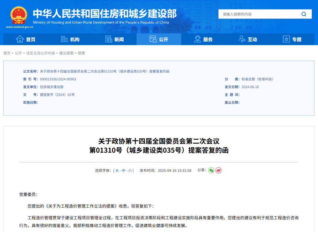Click the 公开 disclosure icon on the highlighted tab
318x232 pixels.
(153, 39)
